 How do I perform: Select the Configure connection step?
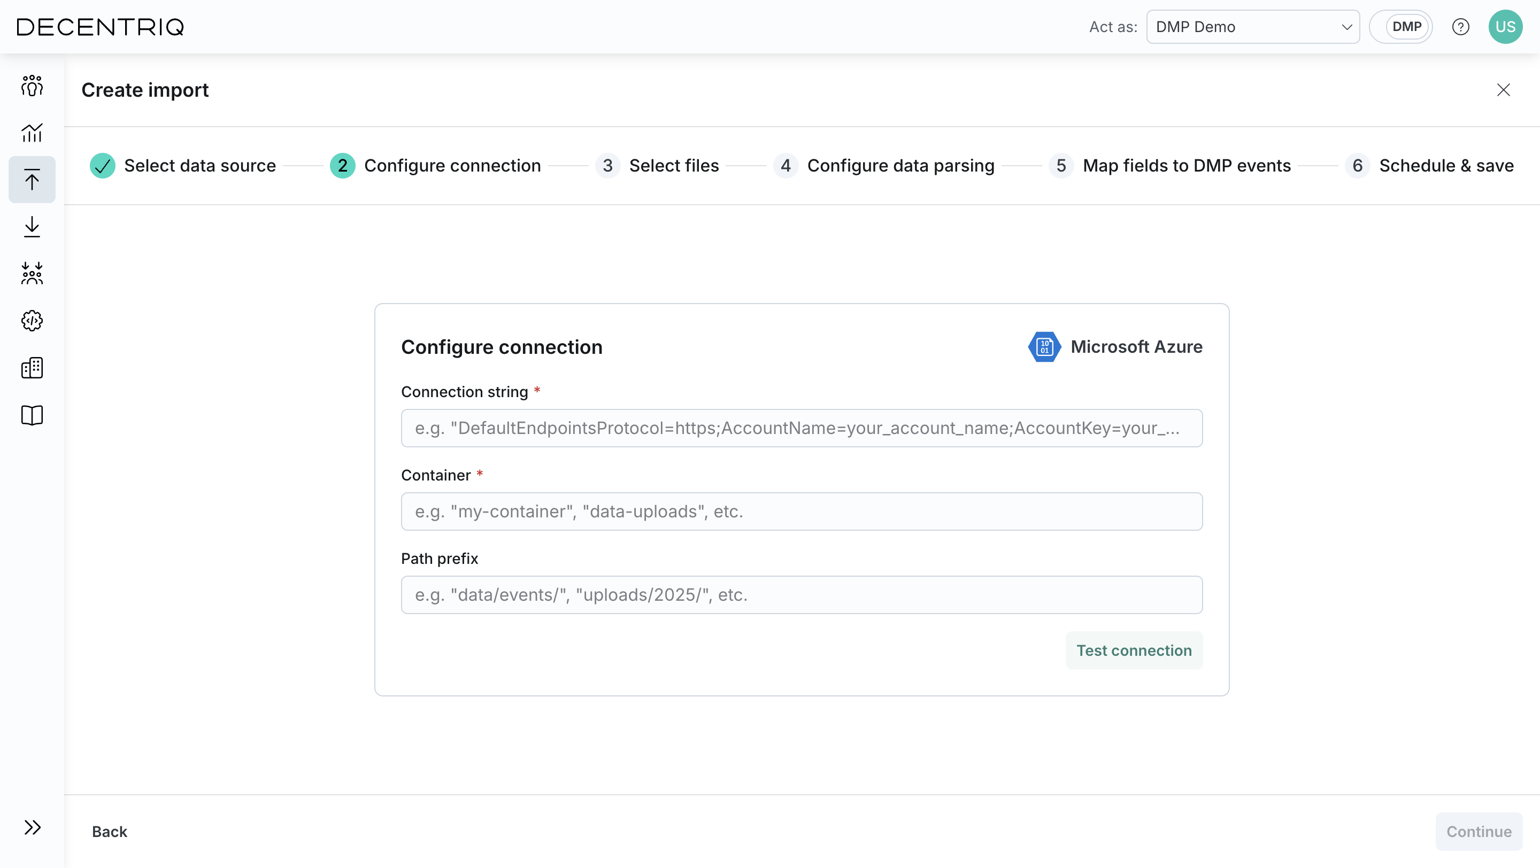(x=435, y=166)
